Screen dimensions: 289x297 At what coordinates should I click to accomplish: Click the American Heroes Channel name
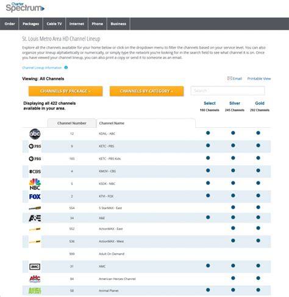pos(117,279)
